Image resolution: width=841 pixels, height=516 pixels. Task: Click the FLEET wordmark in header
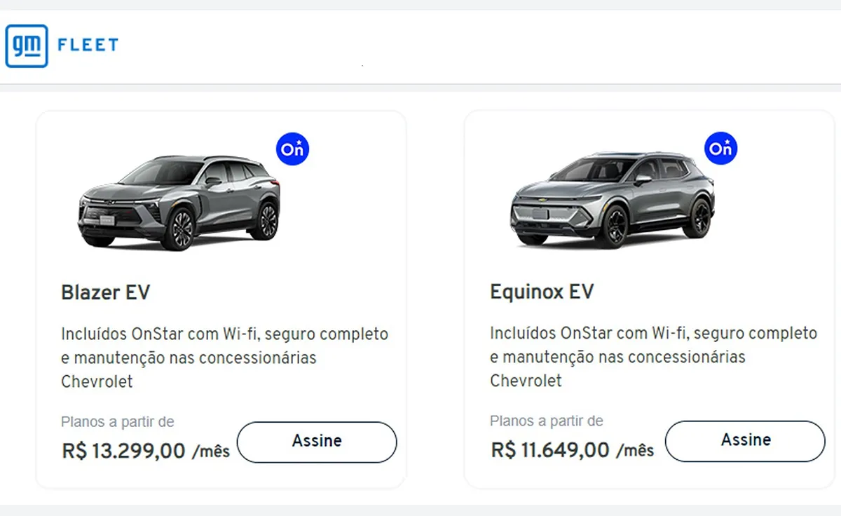[88, 46]
